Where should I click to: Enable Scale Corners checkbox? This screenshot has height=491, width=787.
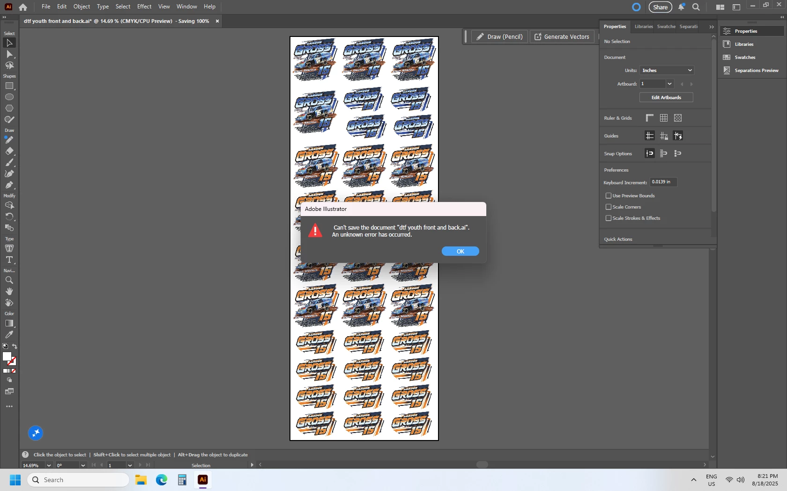point(609,207)
